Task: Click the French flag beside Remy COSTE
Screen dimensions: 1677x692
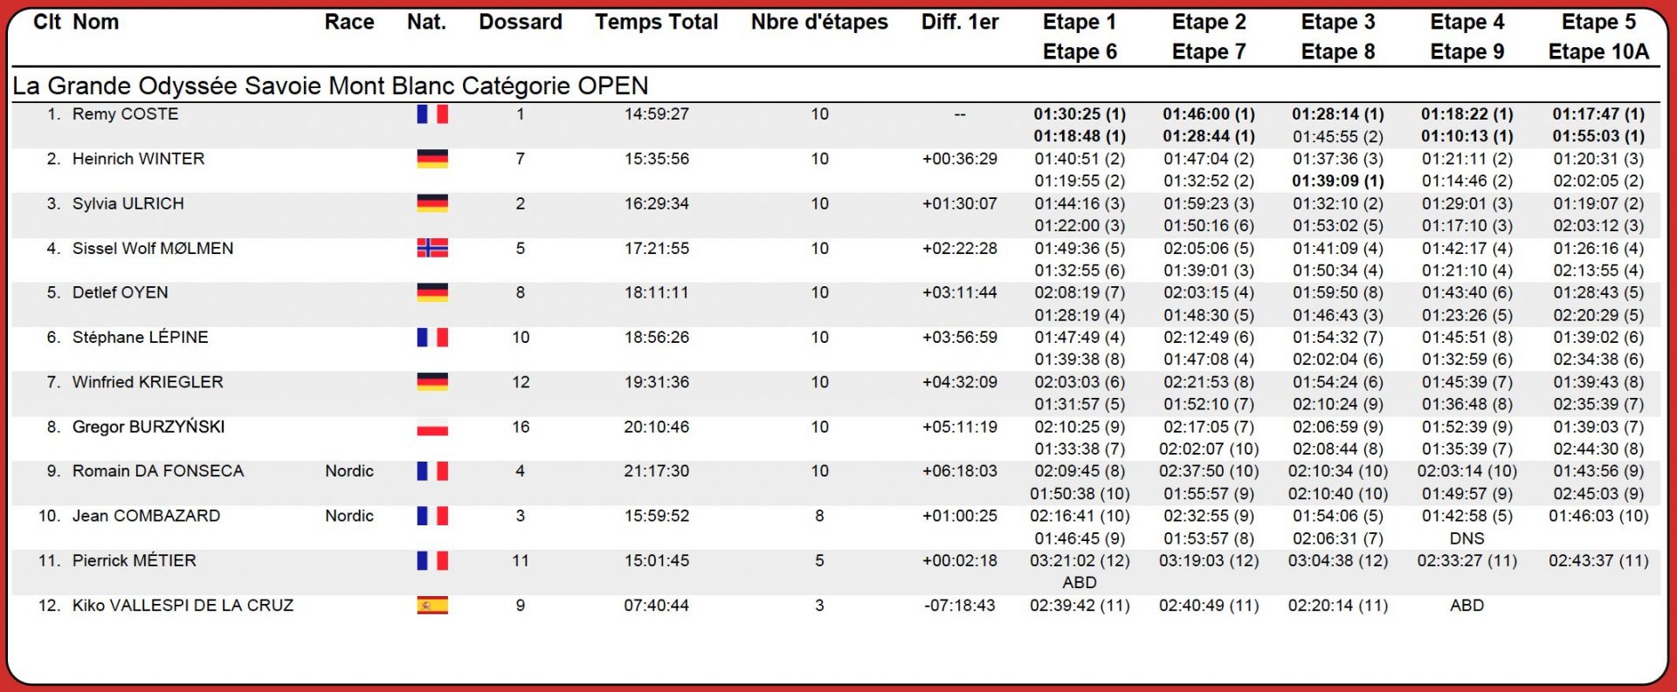Action: click(x=432, y=114)
